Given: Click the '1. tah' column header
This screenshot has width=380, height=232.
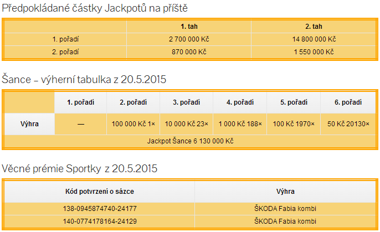Looking at the screenshot, I should point(189,27).
